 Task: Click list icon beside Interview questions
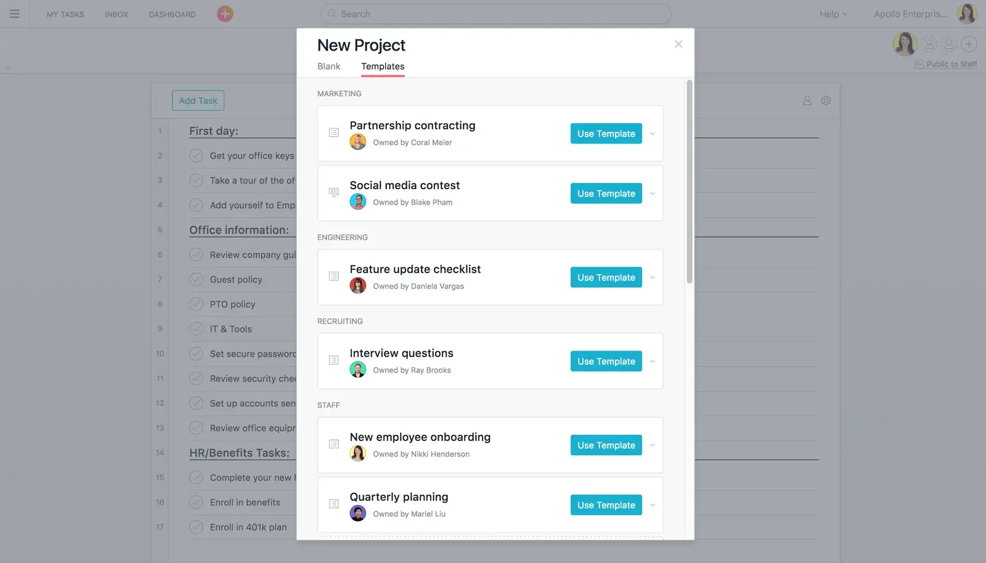click(x=334, y=360)
